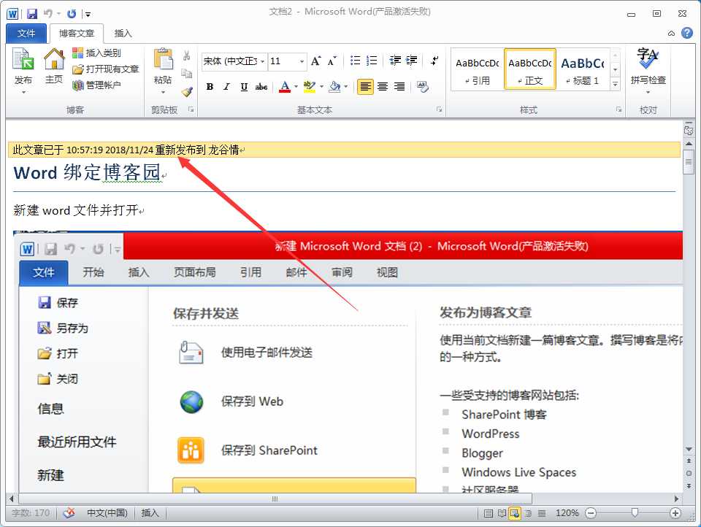Switch to 插入 Insert ribbon tab
Viewport: 701px width, 527px height.
coord(123,33)
